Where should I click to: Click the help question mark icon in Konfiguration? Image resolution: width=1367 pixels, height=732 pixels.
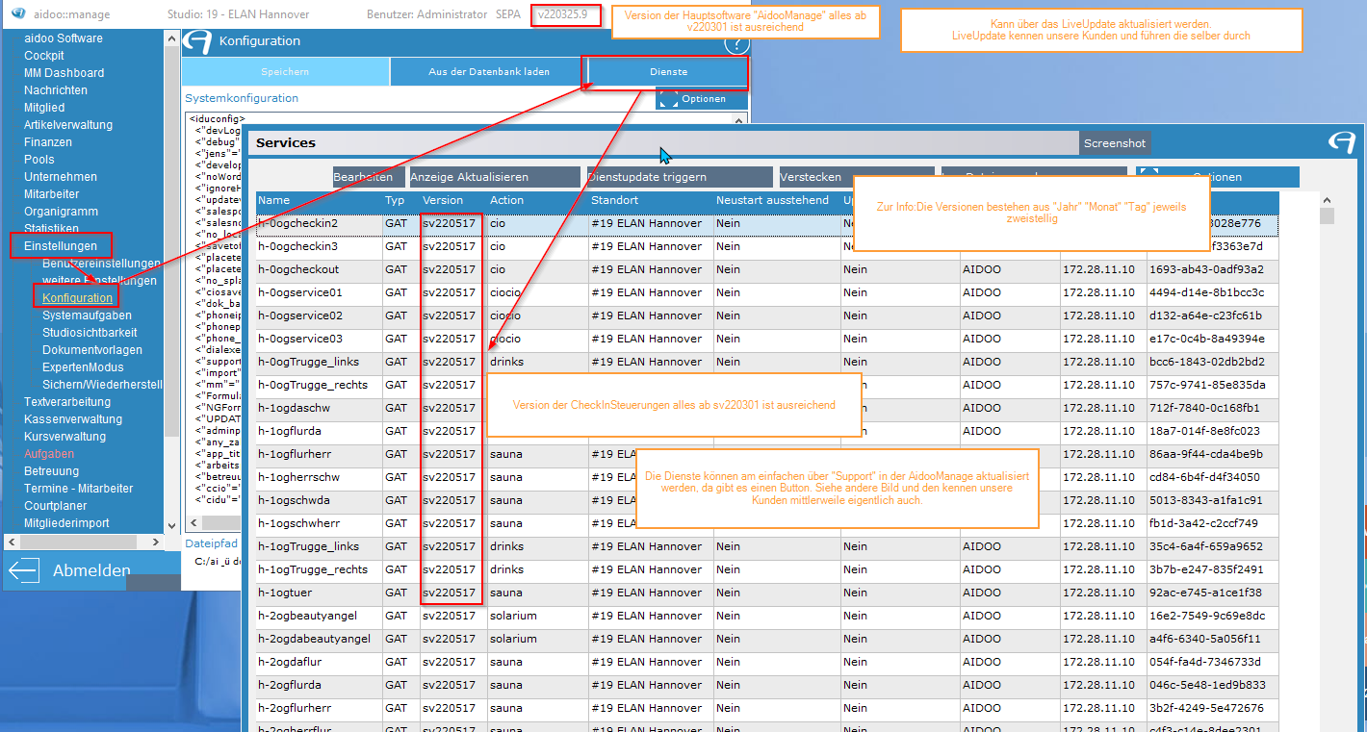click(x=736, y=43)
